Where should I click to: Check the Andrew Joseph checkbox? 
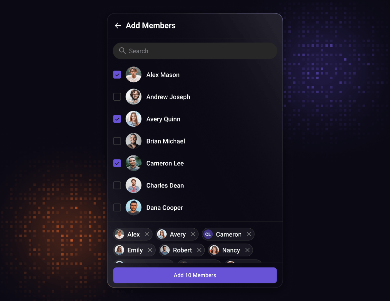click(x=117, y=97)
